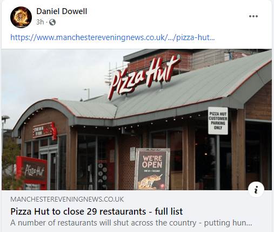Open the manchestereveningnews.co.uk URL link
The image size is (274, 232).
(x=112, y=37)
